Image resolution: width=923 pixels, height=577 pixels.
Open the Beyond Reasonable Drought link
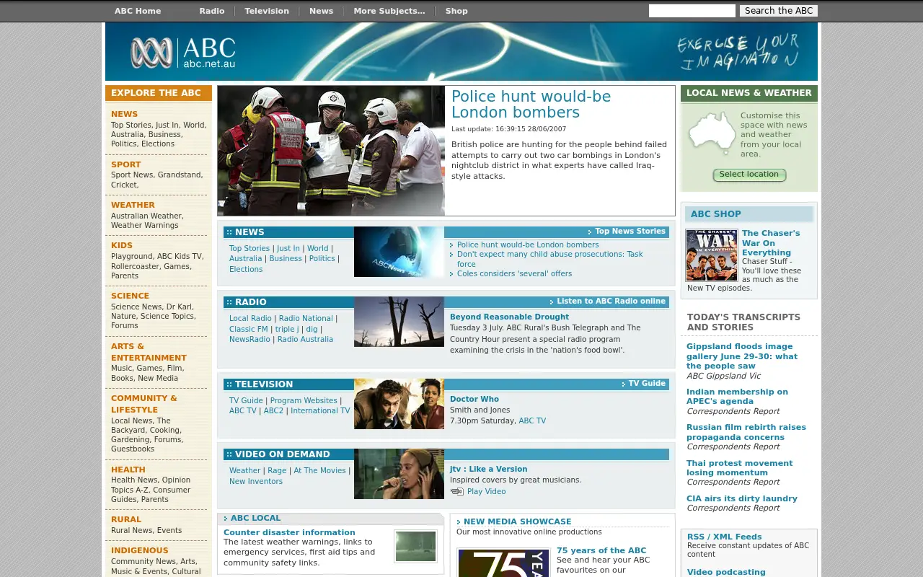(x=509, y=317)
